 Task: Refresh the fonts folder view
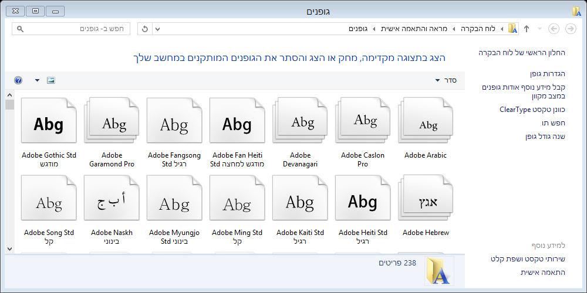(145, 29)
